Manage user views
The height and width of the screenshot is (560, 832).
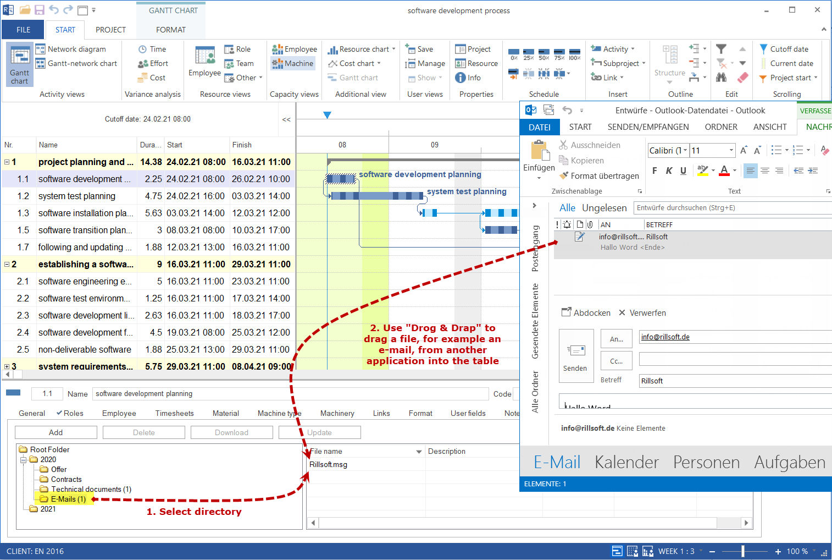(425, 63)
